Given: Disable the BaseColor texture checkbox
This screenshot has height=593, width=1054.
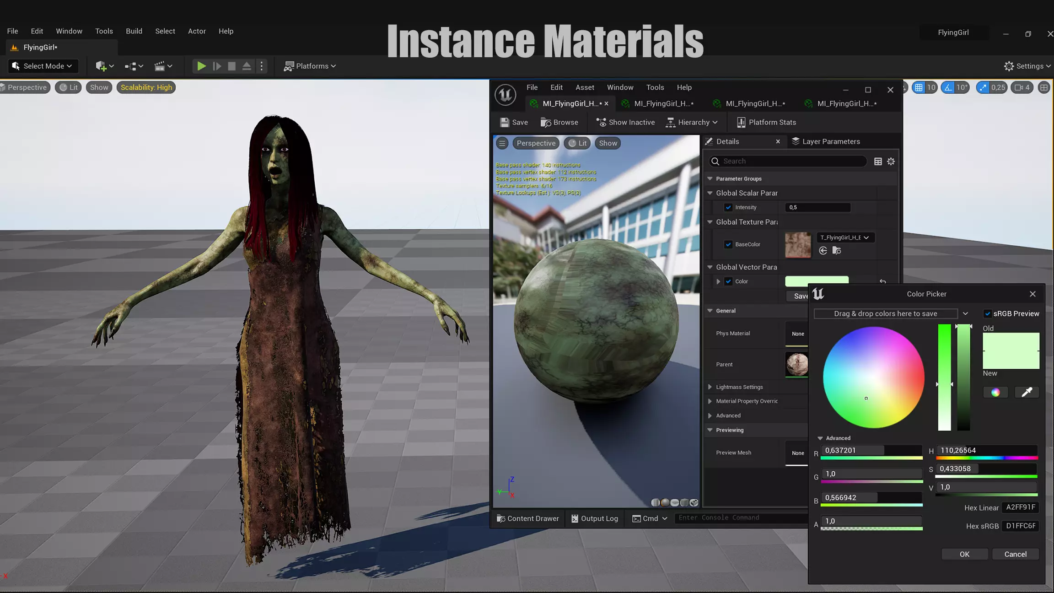Looking at the screenshot, I should click(728, 244).
